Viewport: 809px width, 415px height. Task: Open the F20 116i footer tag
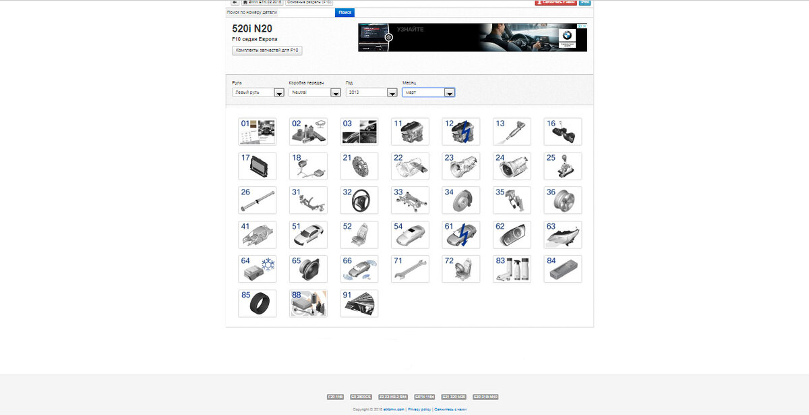tap(335, 397)
